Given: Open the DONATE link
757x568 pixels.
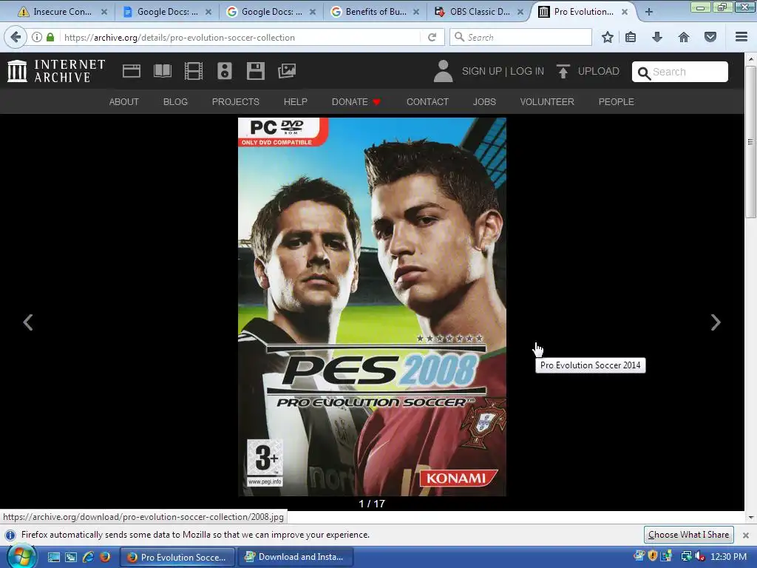Looking at the screenshot, I should [x=356, y=102].
